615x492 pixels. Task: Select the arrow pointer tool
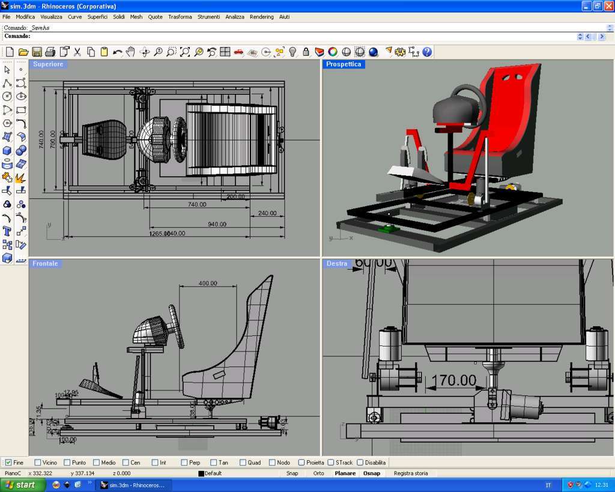coord(7,70)
